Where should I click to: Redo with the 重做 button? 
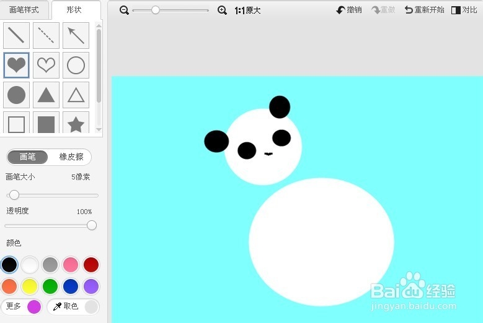(383, 10)
